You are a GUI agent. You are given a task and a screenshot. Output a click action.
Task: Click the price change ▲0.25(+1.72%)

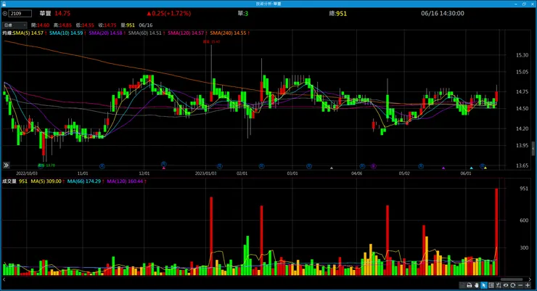point(169,13)
